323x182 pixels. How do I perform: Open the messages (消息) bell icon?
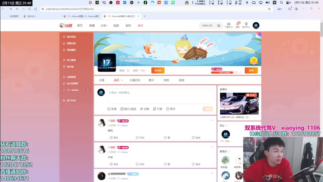click(237, 24)
